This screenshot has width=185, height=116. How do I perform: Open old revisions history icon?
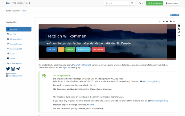coord(179,29)
